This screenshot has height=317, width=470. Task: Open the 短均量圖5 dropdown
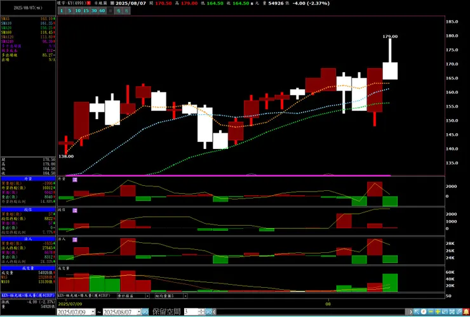tap(171, 295)
